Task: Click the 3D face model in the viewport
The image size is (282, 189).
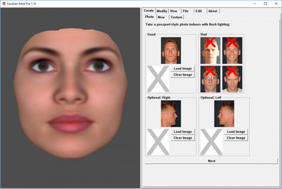Action: click(x=70, y=93)
